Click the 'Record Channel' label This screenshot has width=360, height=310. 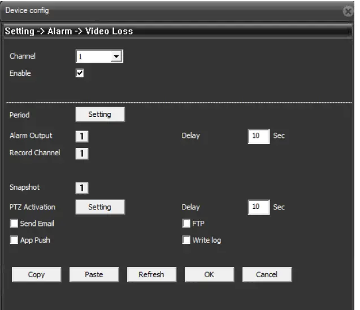pos(35,153)
